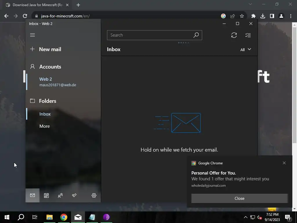This screenshot has width=297, height=223.
Task: Open the hamburger menu in Mail
Action: (x=32, y=35)
